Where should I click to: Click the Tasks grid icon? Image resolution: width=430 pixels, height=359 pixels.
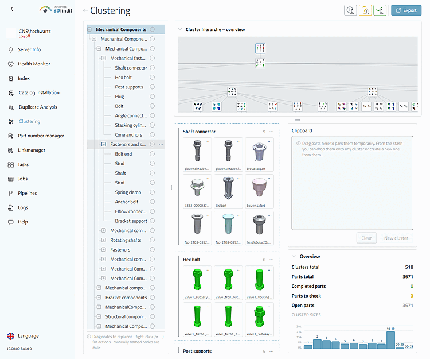[x=11, y=165]
